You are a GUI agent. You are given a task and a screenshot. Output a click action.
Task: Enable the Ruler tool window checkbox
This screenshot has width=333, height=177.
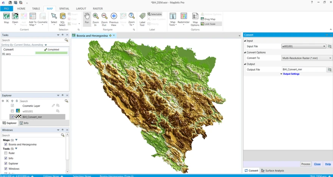click(x=6, y=153)
